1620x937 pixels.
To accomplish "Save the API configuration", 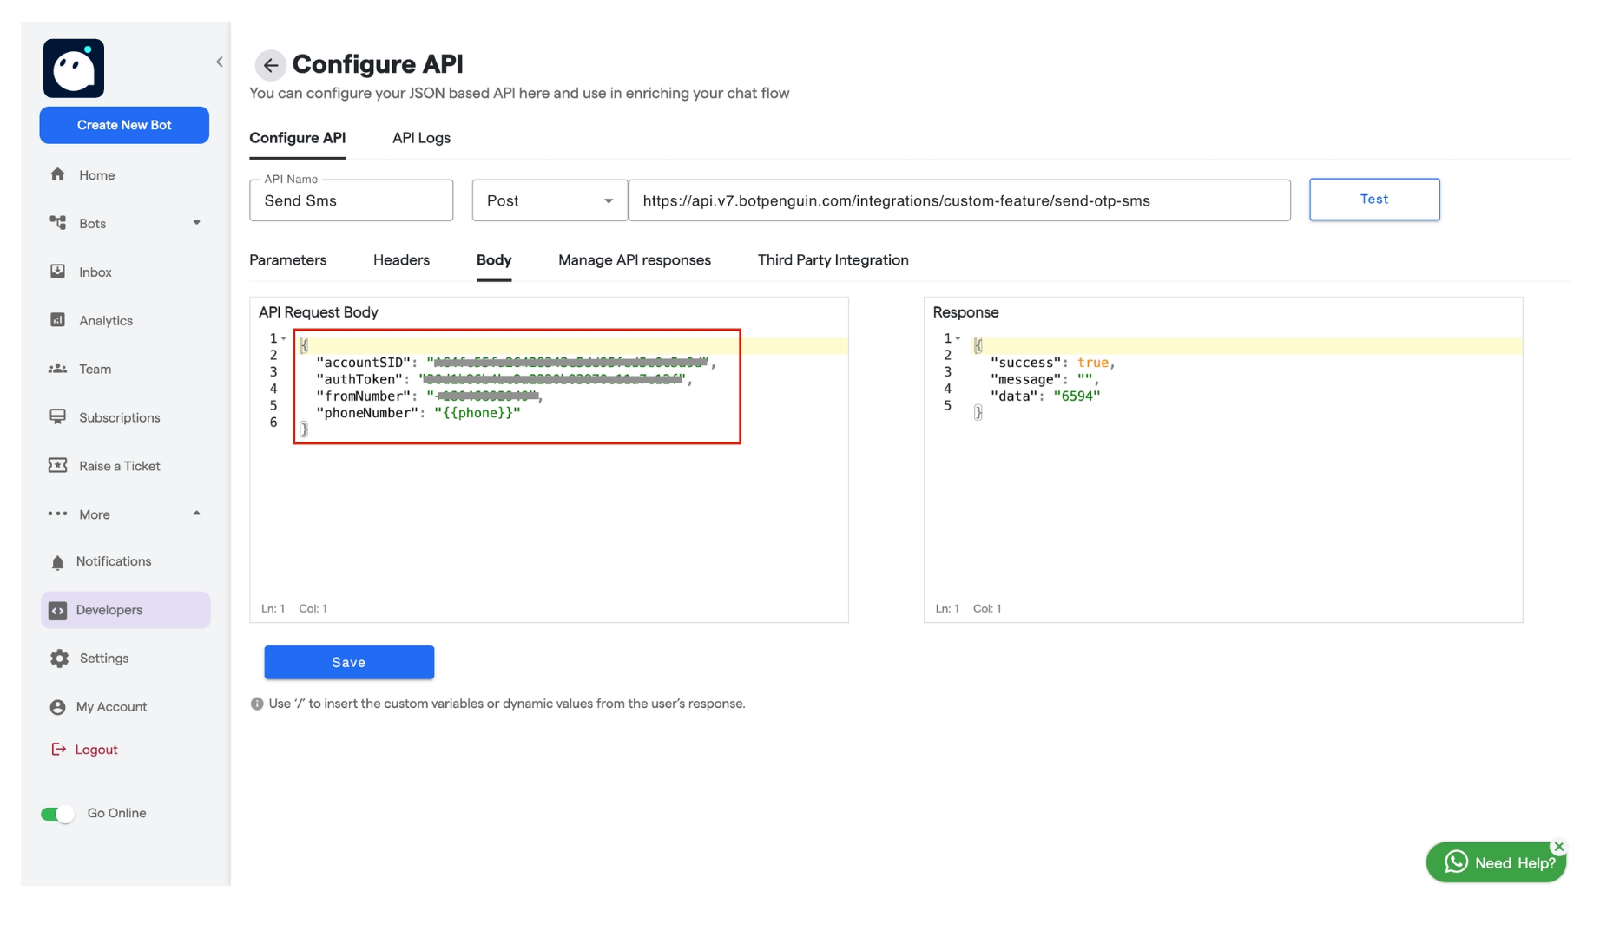I will coord(348,662).
